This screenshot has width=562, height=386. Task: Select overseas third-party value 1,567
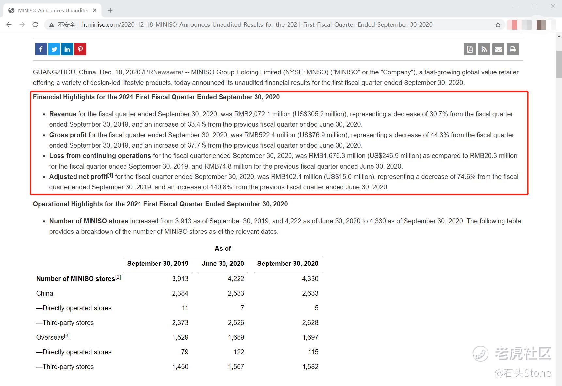(236, 367)
